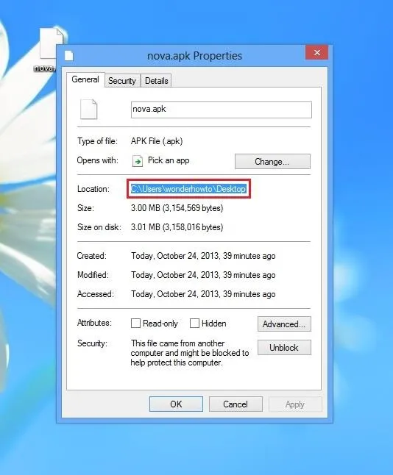Click the blank file icon beside name field
393x475 pixels.
88,109
